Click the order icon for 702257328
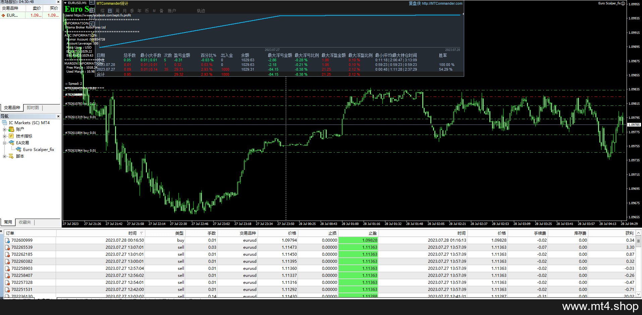Viewport: 642px width, 315px height. (x=7, y=283)
